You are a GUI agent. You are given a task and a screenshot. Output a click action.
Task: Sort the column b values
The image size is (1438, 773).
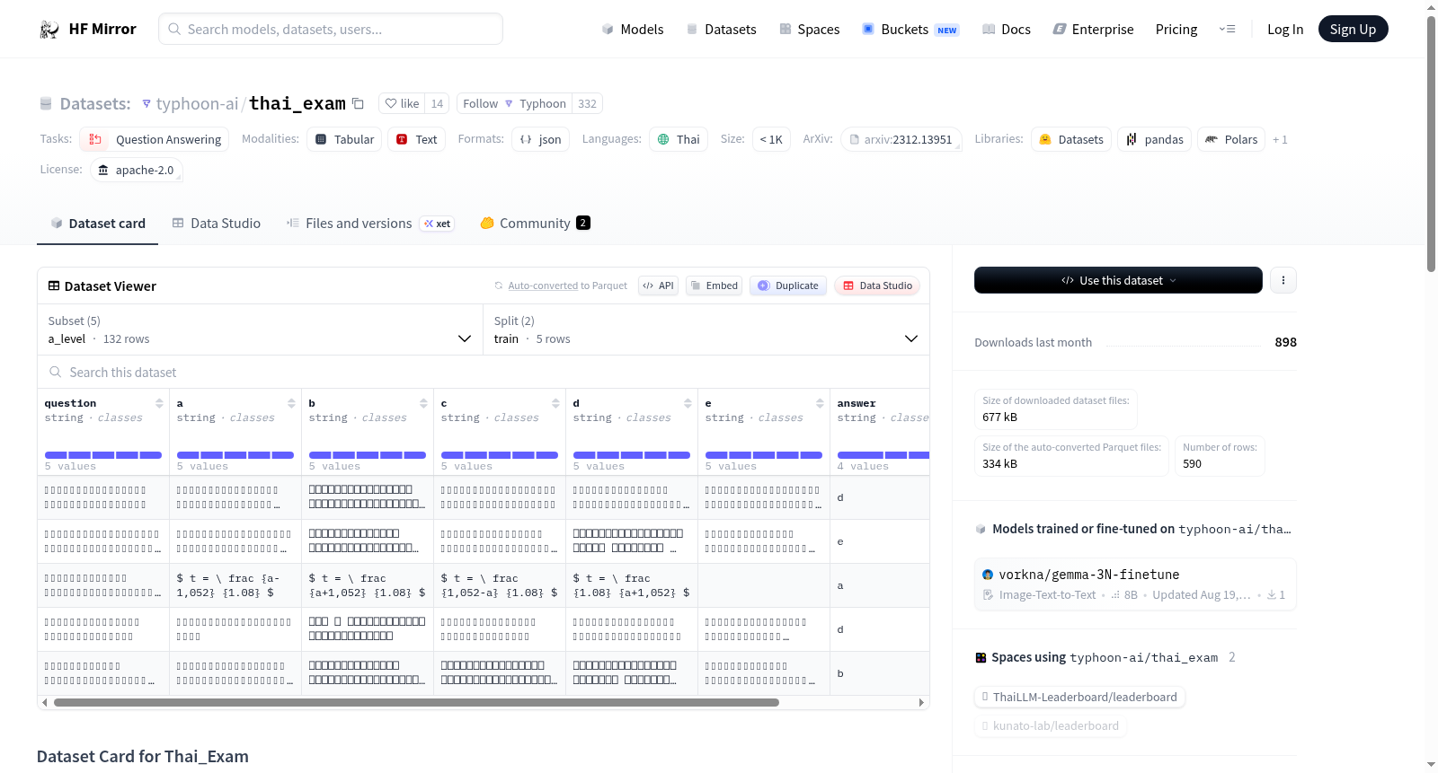[423, 403]
